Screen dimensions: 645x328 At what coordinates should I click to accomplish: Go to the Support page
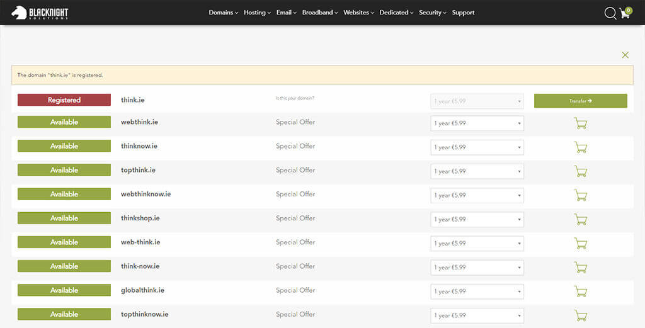[463, 13]
